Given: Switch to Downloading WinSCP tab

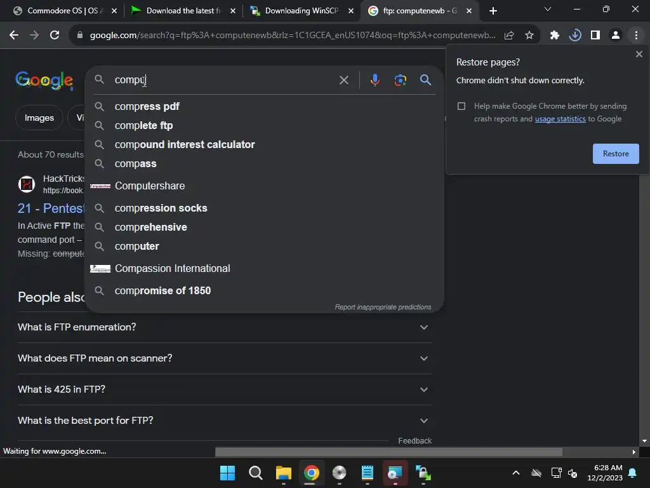Looking at the screenshot, I should click(302, 11).
